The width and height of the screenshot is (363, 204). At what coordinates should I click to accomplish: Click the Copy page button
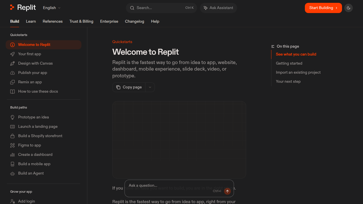tap(129, 87)
